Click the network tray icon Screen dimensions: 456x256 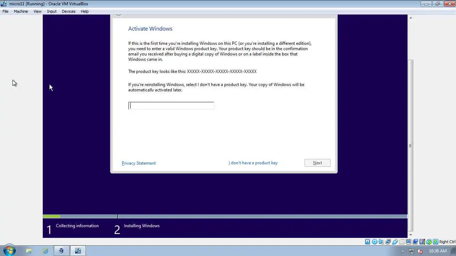point(411,251)
